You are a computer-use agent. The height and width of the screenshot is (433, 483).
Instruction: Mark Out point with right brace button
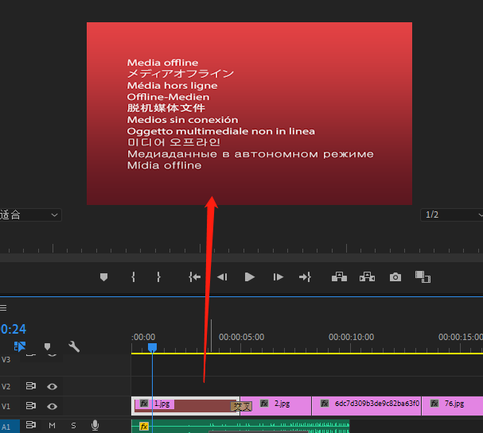[158, 277]
